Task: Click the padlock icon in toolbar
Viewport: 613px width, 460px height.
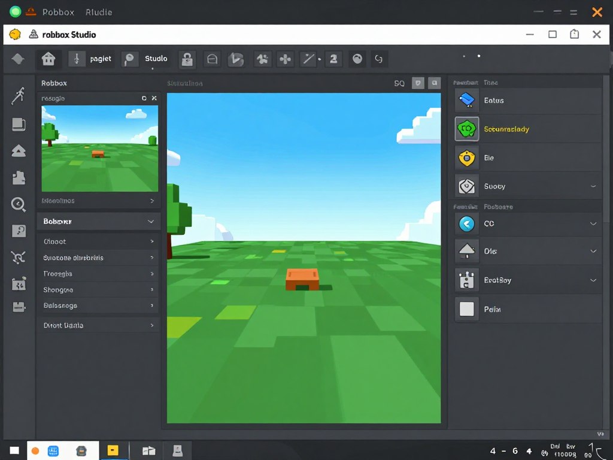Action: [187, 59]
